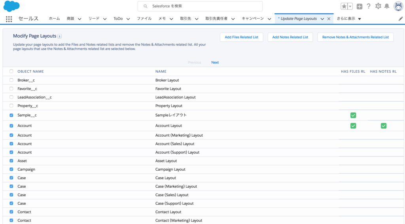Screen dimensions: 405x224
Task: Click the OBJECT NAME column header
Action: point(30,72)
